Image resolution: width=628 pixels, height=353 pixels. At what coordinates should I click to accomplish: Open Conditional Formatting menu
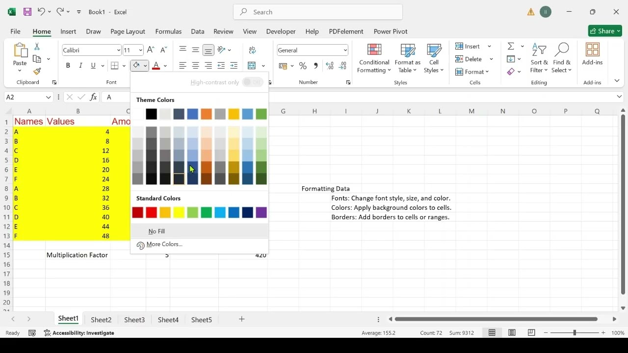pos(374,59)
